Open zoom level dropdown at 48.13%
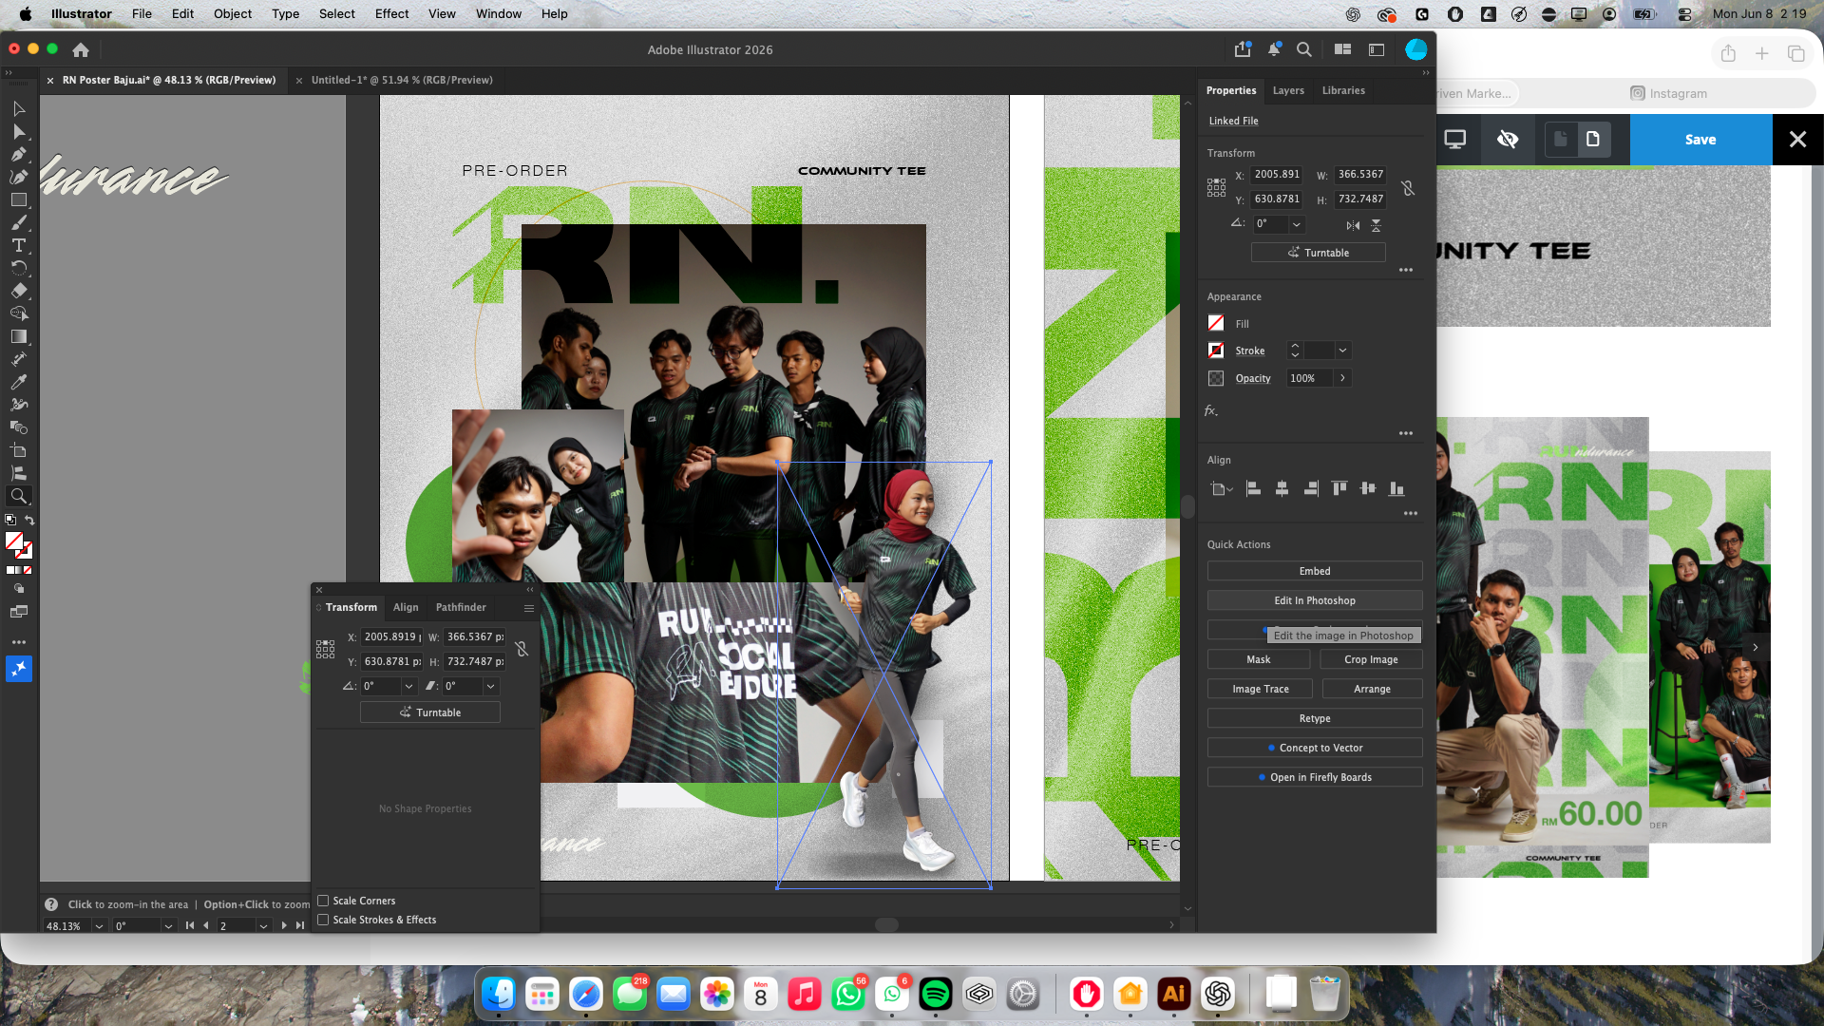This screenshot has height=1026, width=1824. tap(99, 926)
